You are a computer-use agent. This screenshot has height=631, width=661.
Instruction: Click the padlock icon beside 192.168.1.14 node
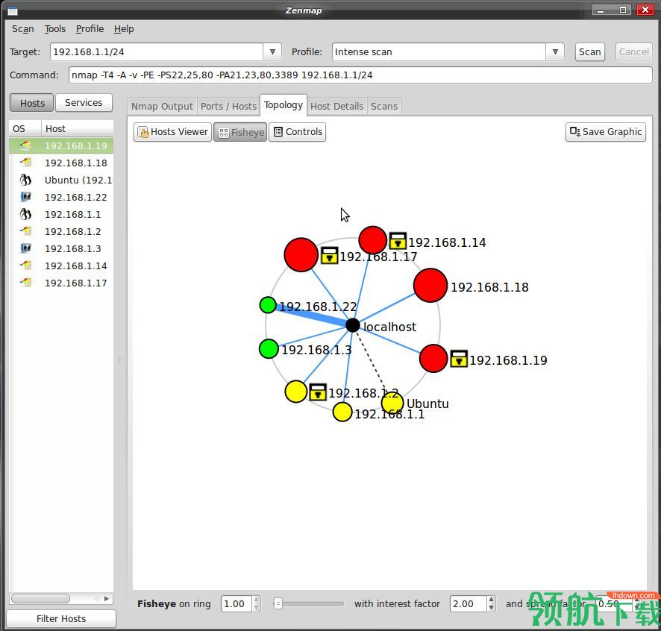point(398,241)
